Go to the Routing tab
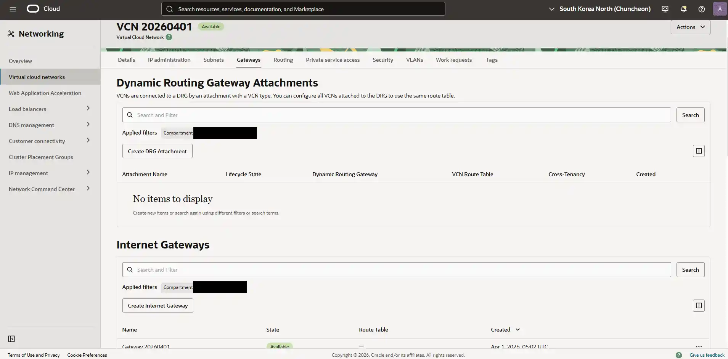This screenshot has height=359, width=728. tap(283, 60)
